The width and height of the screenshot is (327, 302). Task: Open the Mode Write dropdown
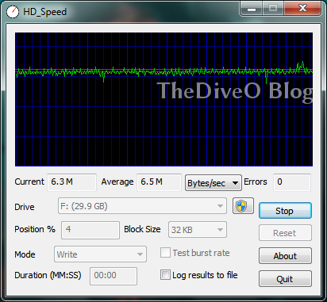pos(100,254)
